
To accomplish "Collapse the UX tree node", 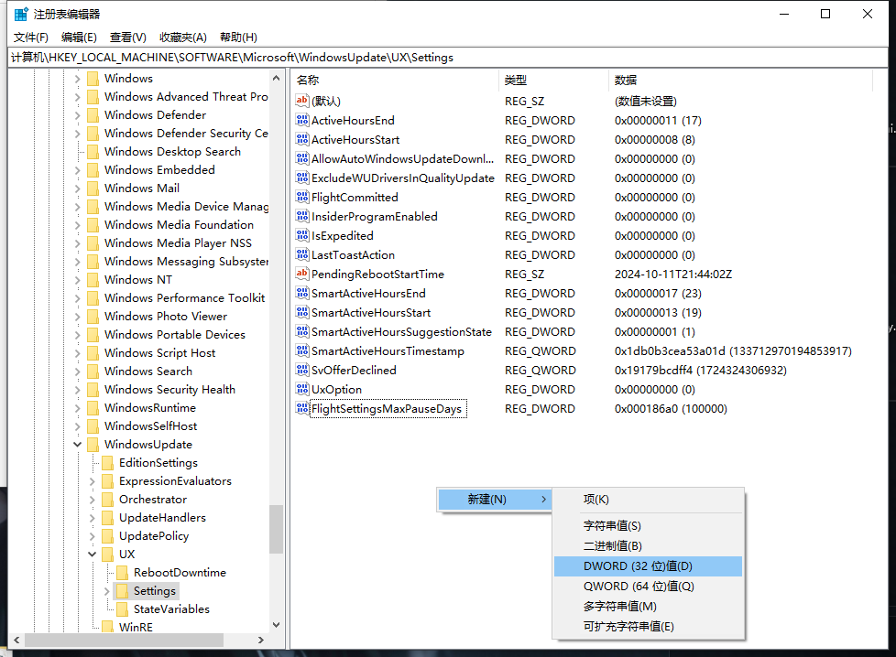I will [92, 555].
